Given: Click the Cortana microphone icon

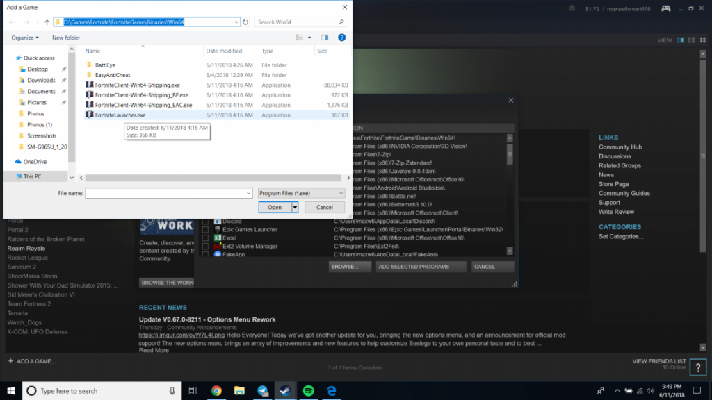Looking at the screenshot, I should coord(172,390).
